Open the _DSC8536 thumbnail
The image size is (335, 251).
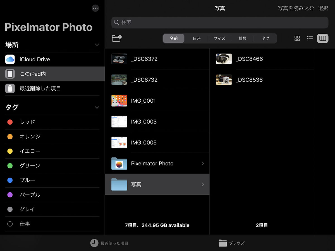coord(224,80)
